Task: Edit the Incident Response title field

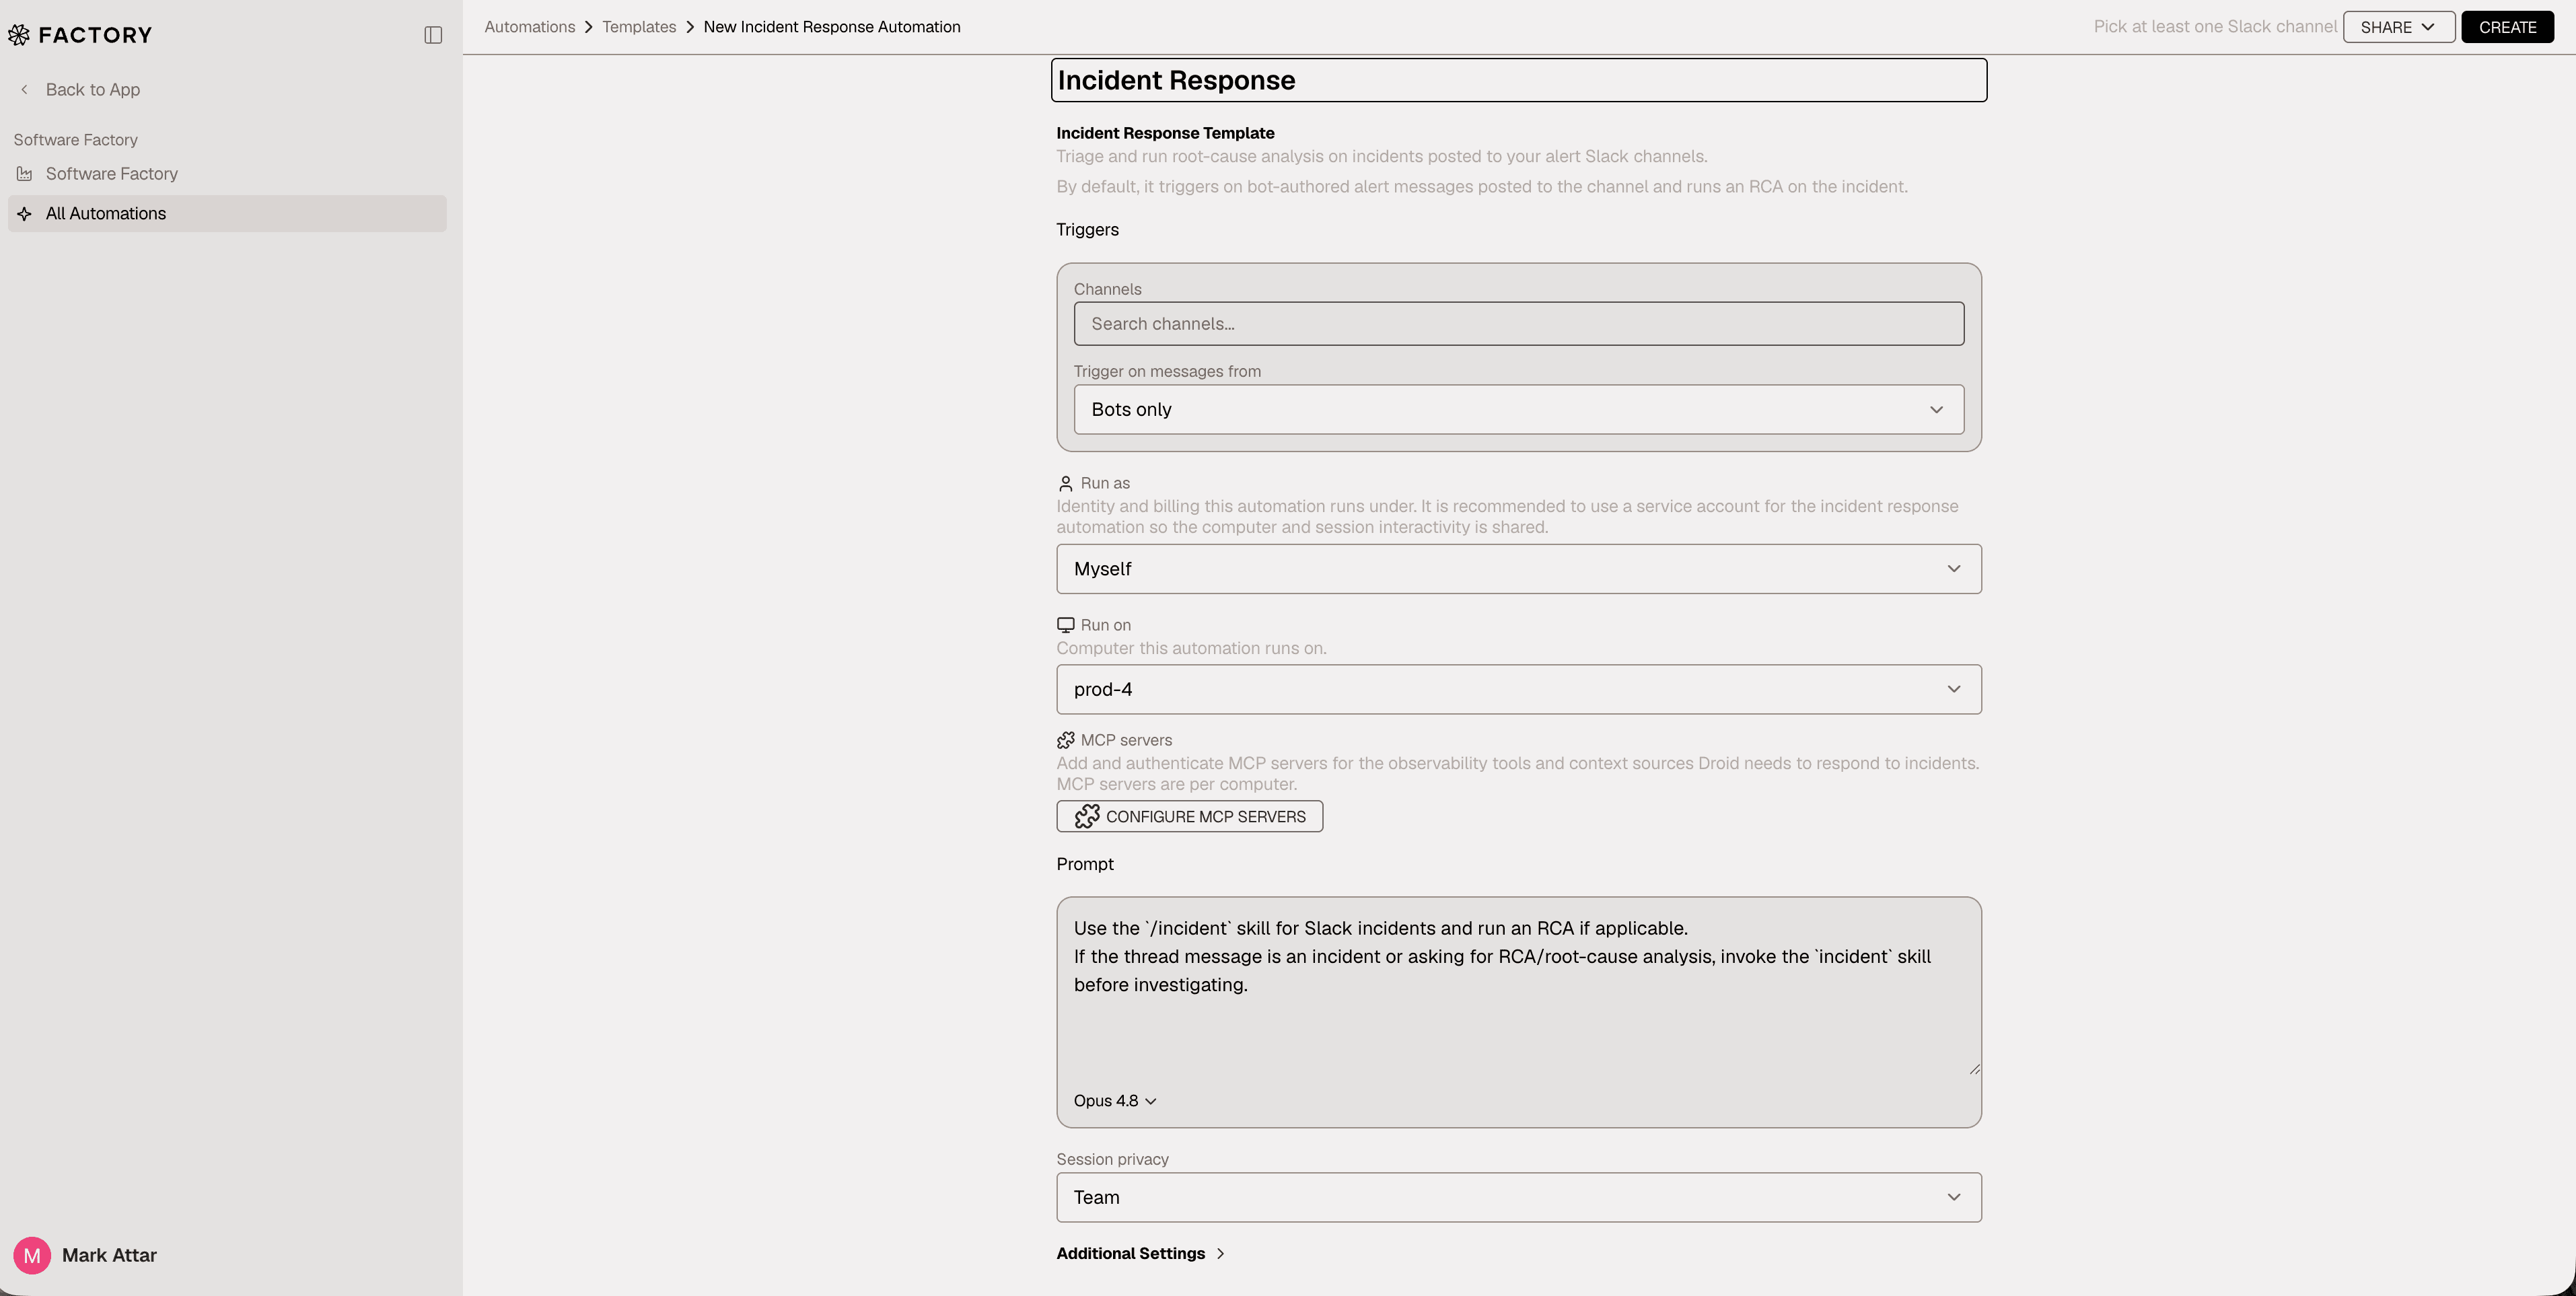Action: (1518, 80)
